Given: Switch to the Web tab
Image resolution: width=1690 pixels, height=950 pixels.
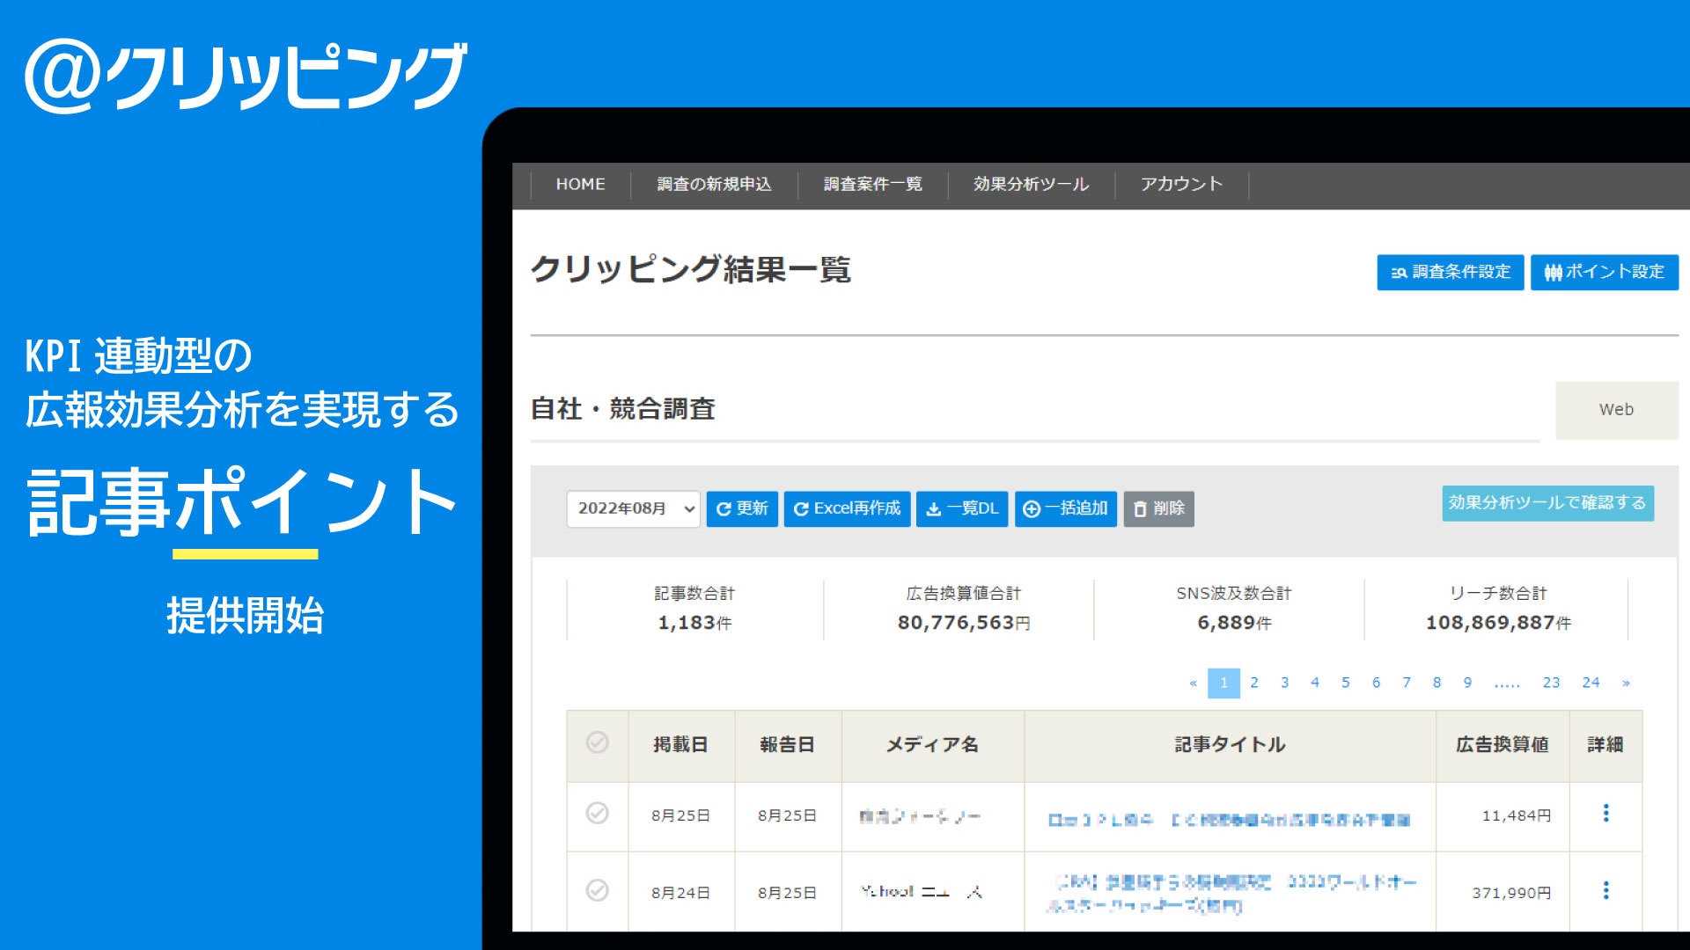Looking at the screenshot, I should (x=1616, y=409).
